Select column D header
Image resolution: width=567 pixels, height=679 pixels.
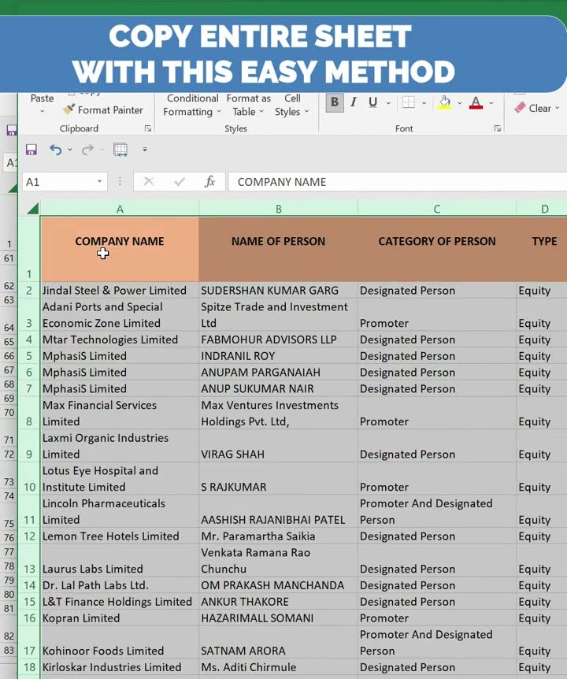(542, 210)
